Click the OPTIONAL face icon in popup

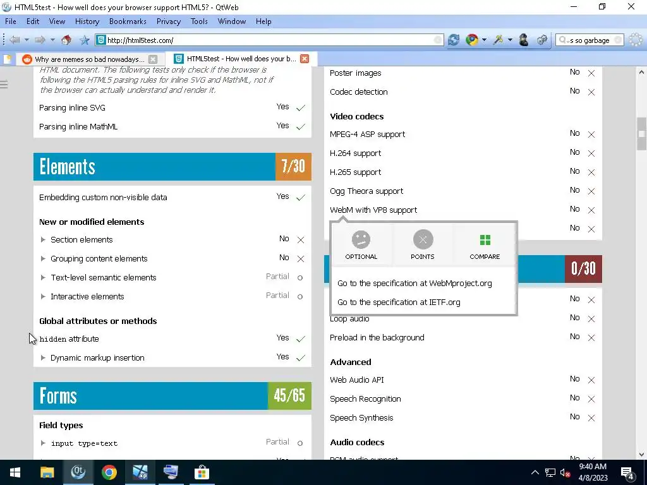tap(361, 239)
